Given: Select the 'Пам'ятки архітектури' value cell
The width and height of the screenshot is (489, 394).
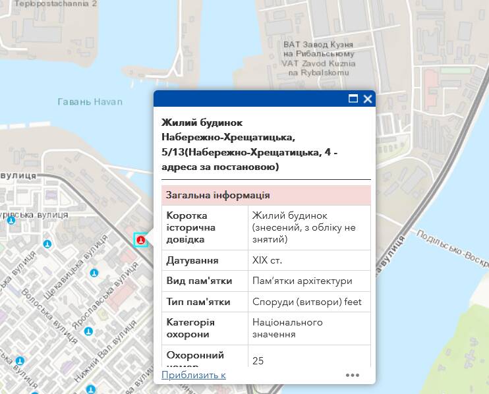Looking at the screenshot, I should tap(302, 281).
